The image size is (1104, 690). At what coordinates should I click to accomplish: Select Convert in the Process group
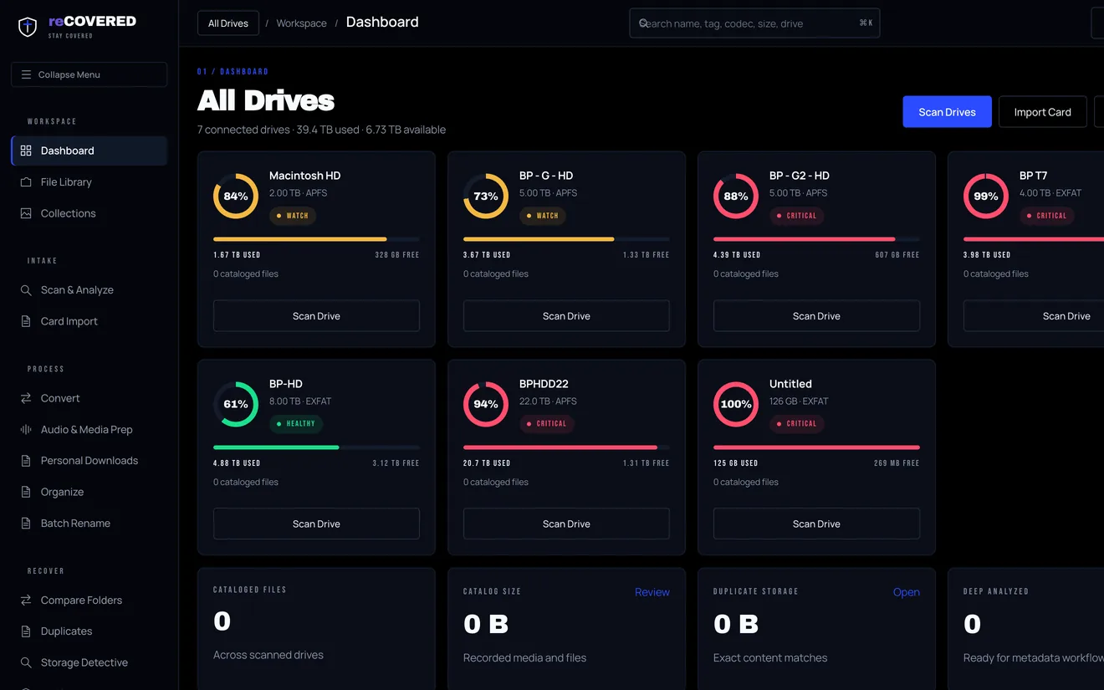point(89,398)
